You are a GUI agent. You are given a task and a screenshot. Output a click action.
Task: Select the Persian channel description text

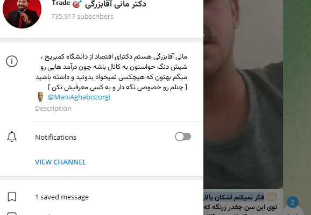(x=111, y=72)
